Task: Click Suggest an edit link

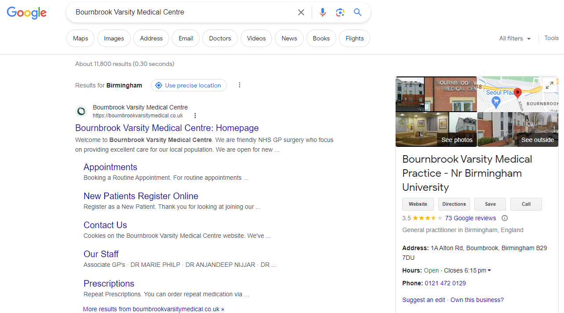Action: pyautogui.click(x=424, y=300)
